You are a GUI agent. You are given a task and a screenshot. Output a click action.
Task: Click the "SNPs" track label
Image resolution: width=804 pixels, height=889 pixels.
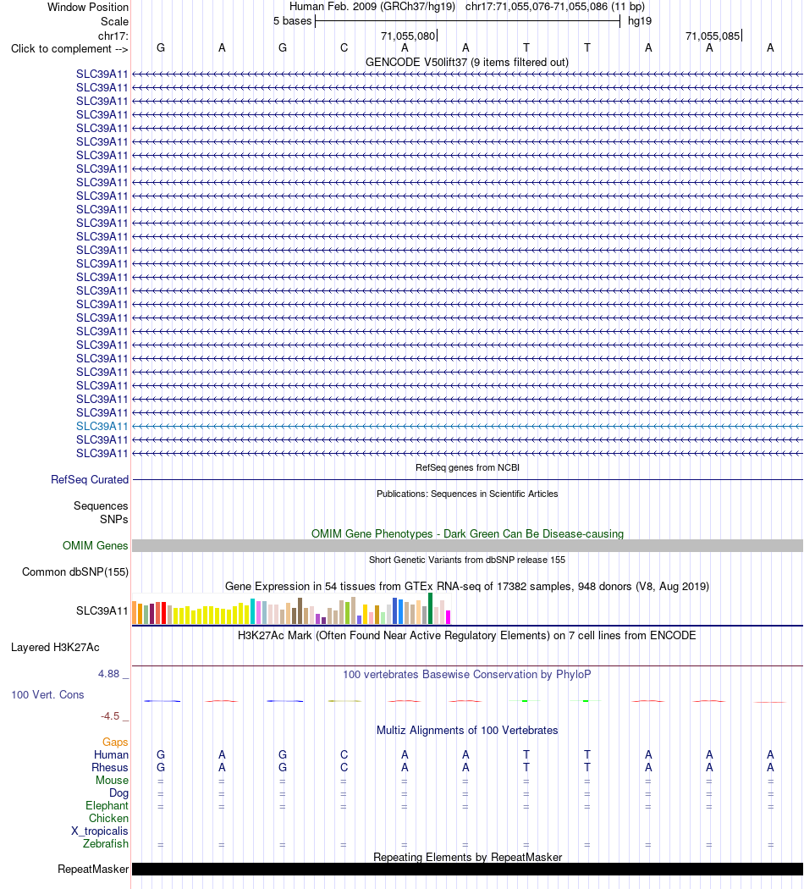coord(114,519)
